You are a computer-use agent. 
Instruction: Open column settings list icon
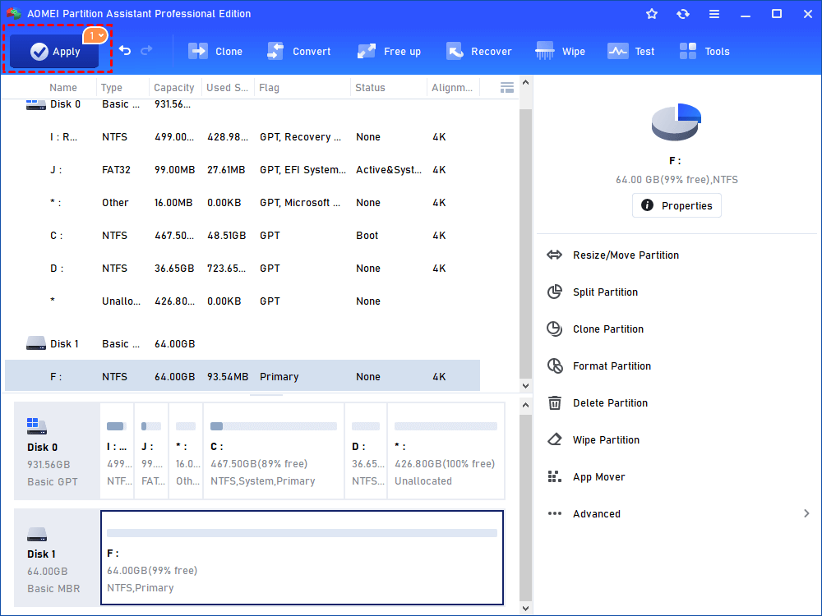[x=507, y=88]
